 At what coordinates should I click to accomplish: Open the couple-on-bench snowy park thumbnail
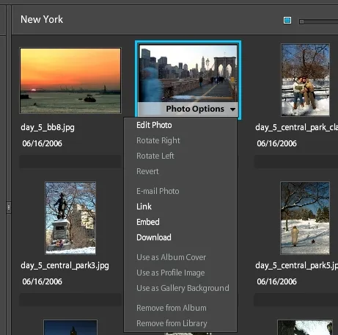(x=305, y=80)
